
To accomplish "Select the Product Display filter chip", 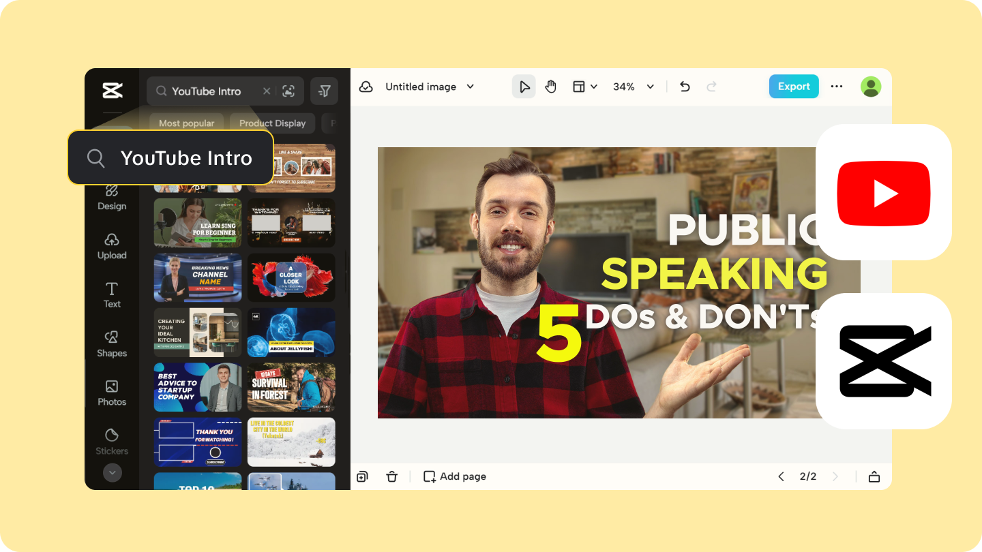I will (273, 123).
